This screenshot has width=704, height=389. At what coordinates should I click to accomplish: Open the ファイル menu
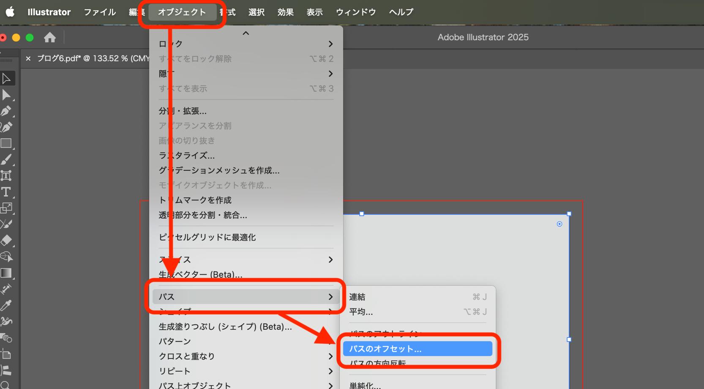100,12
